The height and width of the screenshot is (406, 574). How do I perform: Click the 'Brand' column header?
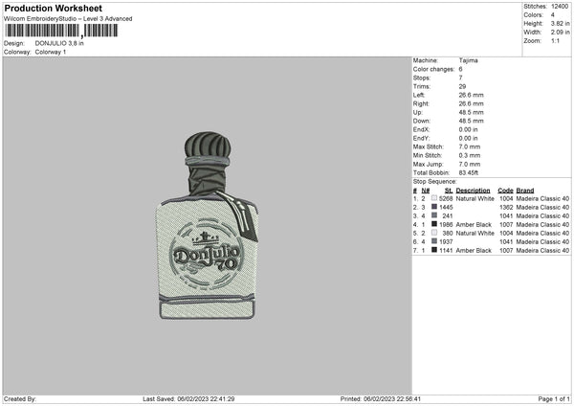pos(525,191)
